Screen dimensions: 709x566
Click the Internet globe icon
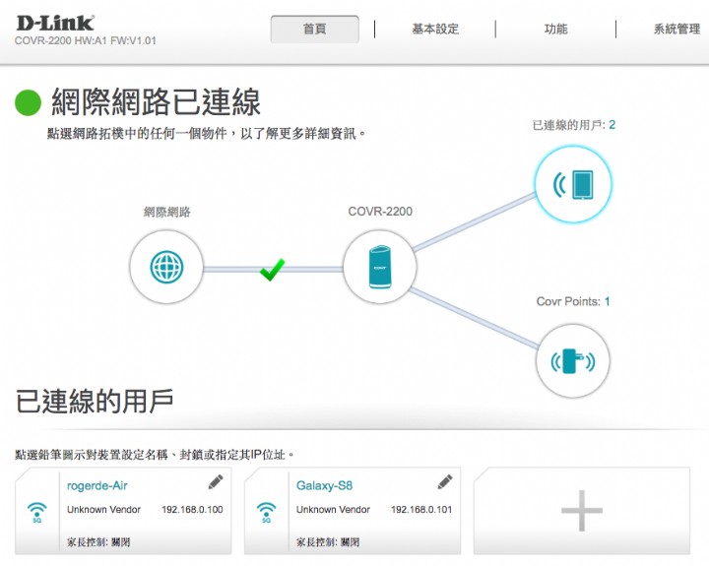[165, 267]
